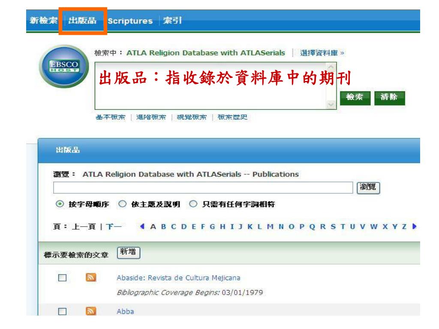Jump to publications starting with B
Screen dimensions: 439x329
pyautogui.click(x=163, y=227)
